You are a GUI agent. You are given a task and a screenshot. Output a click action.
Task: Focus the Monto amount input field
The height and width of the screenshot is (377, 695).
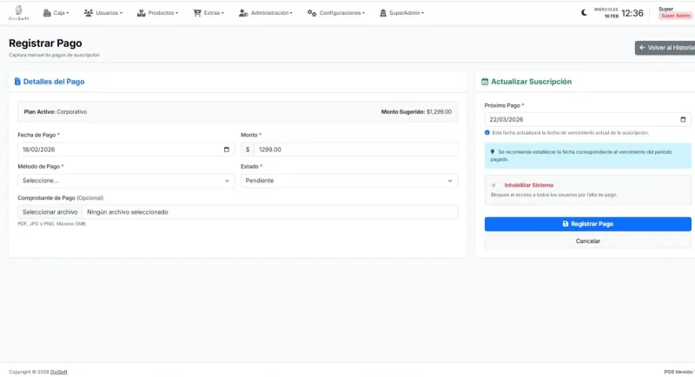(x=354, y=149)
